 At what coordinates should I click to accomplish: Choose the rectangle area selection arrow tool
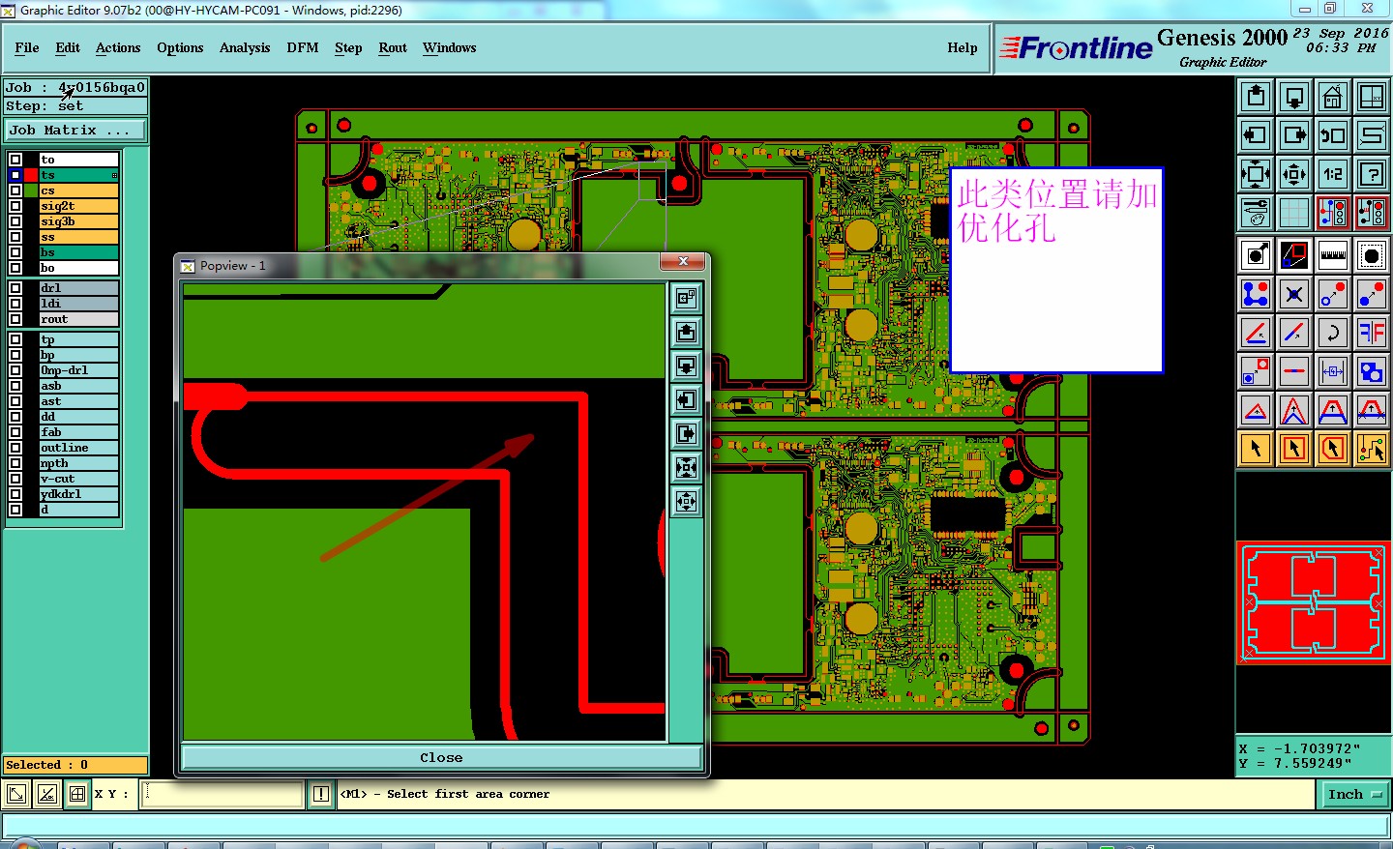point(1294,448)
